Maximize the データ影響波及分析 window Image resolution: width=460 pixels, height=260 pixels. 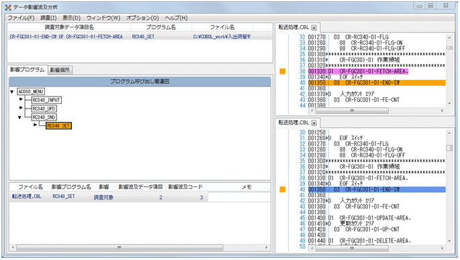430,5
